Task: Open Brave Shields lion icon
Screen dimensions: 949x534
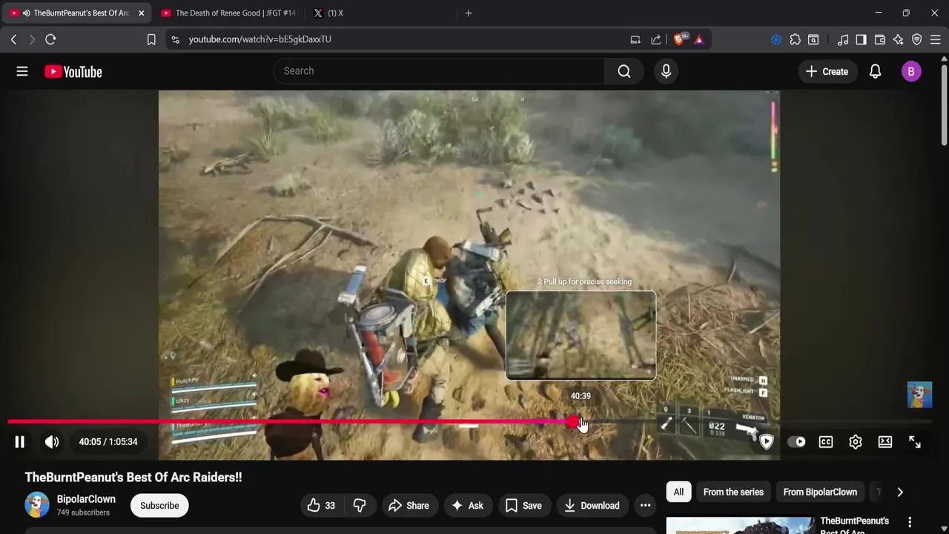Action: 679,39
